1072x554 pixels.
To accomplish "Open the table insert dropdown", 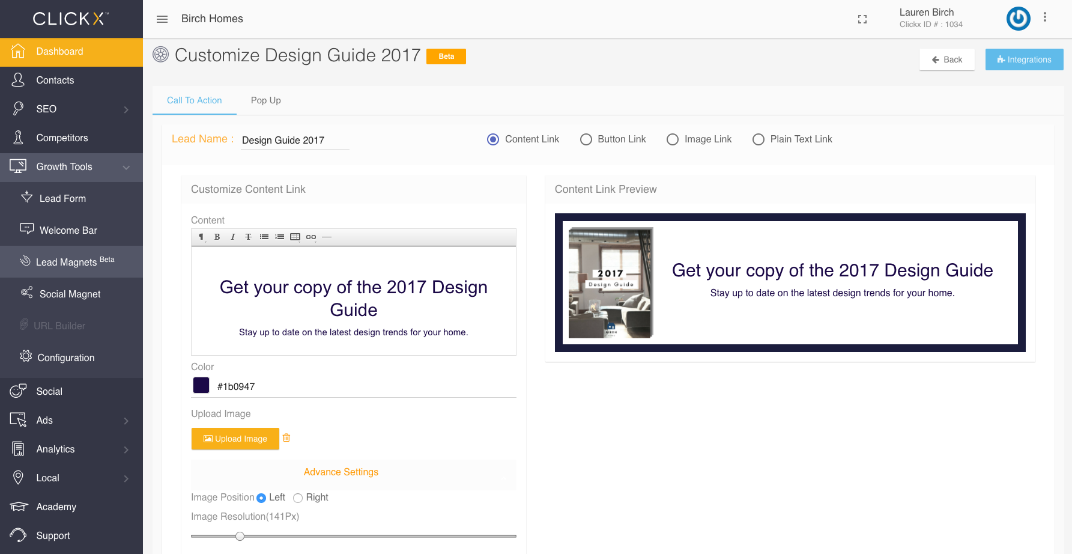I will [x=295, y=237].
